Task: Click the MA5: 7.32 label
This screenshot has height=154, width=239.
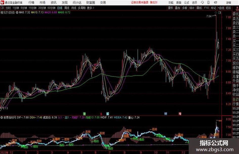Action: pos(24,12)
